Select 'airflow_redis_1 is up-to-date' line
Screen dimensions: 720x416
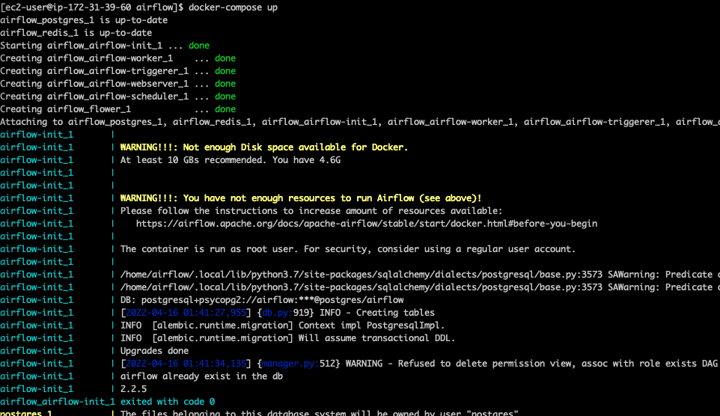click(76, 33)
